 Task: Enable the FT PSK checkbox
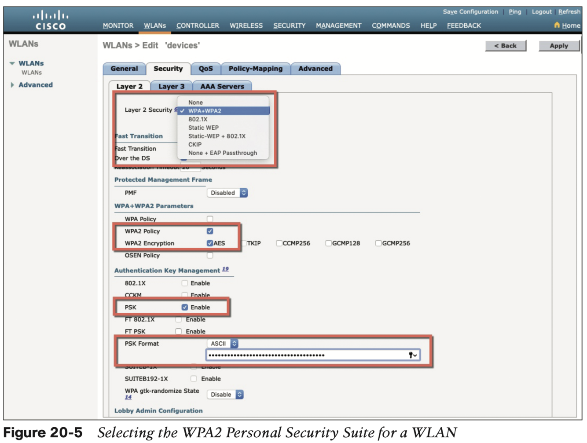point(178,331)
